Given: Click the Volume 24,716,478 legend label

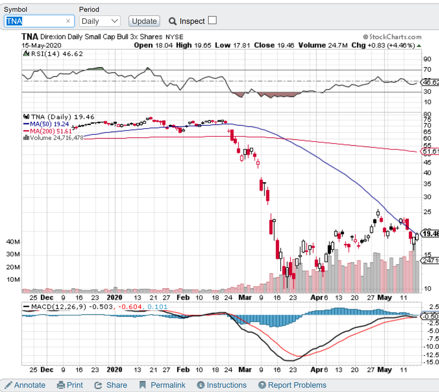Looking at the screenshot, I should 57,138.
